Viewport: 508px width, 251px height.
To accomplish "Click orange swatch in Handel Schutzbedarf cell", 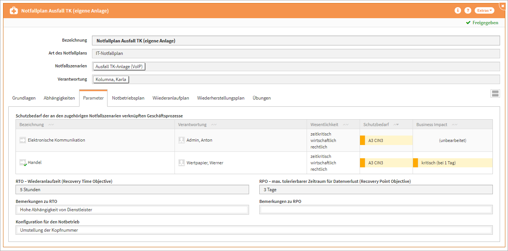I will click(x=362, y=163).
